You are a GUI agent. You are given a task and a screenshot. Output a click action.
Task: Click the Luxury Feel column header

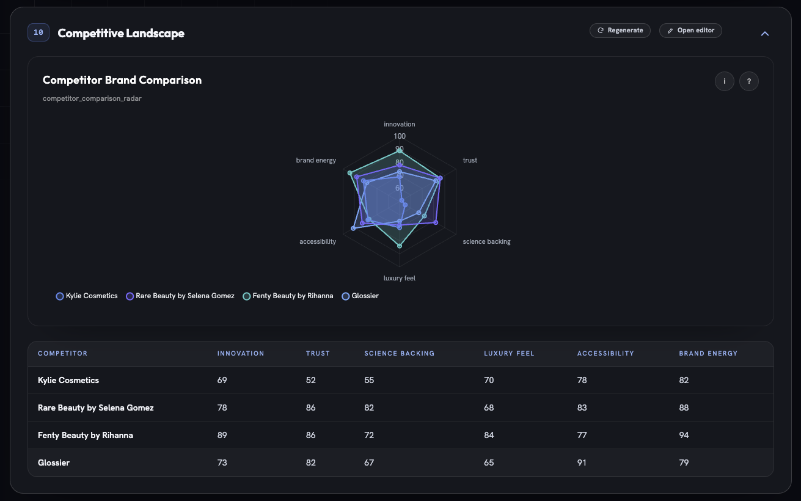point(509,354)
